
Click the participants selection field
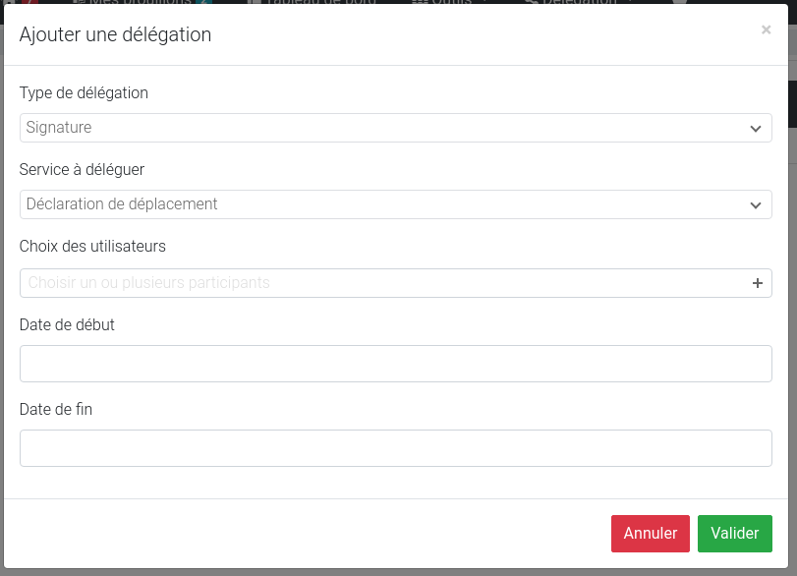tap(383, 283)
